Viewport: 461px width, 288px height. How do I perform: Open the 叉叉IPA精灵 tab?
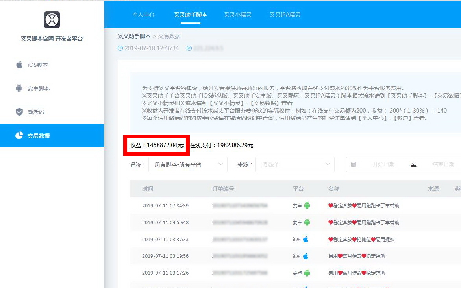click(285, 14)
